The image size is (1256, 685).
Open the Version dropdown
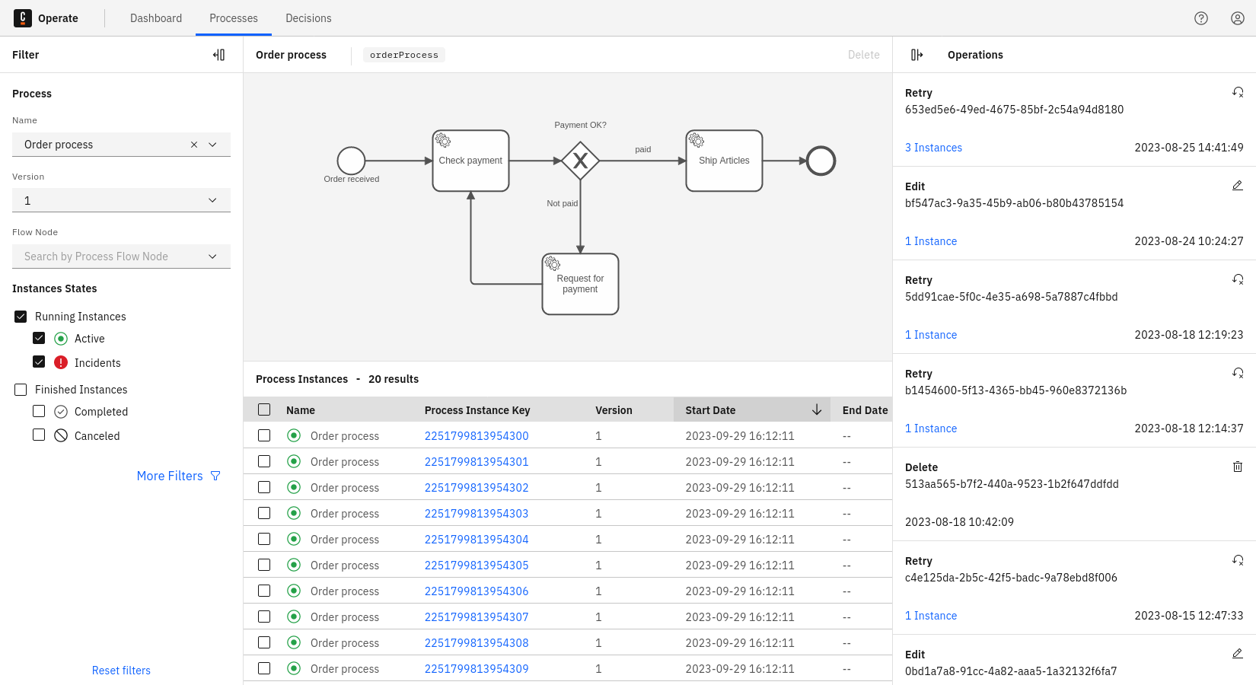(121, 200)
